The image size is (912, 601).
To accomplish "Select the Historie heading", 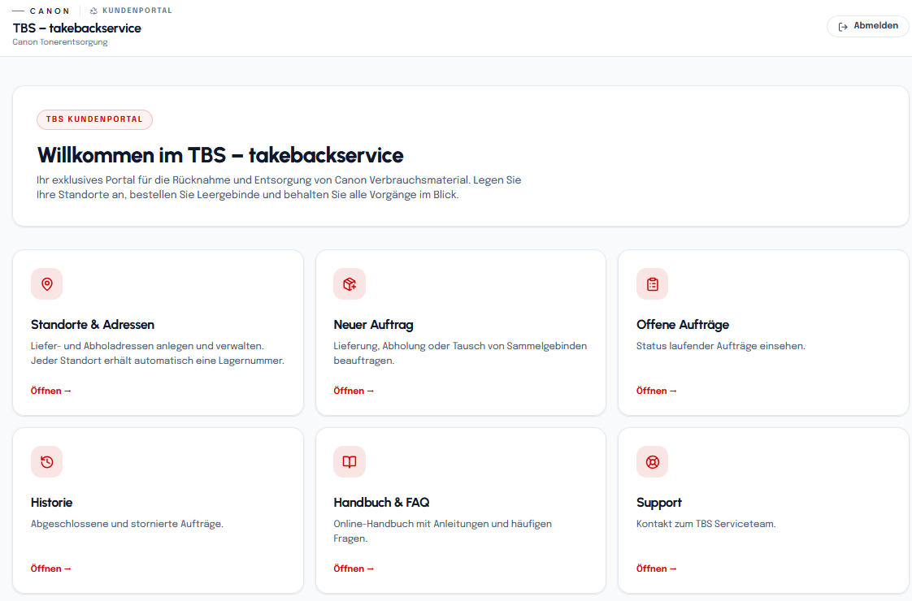I will [52, 502].
